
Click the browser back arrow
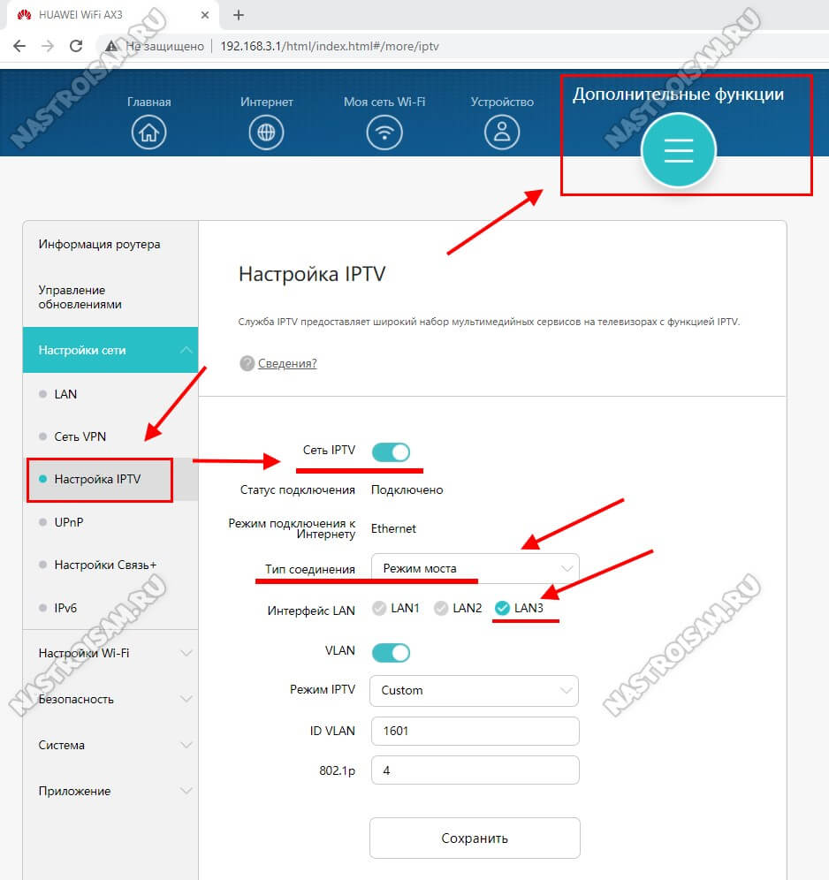[x=19, y=46]
